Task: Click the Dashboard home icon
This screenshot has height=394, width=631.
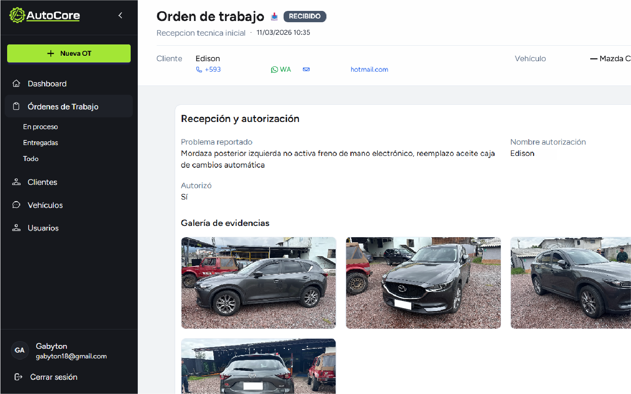Action: [16, 83]
